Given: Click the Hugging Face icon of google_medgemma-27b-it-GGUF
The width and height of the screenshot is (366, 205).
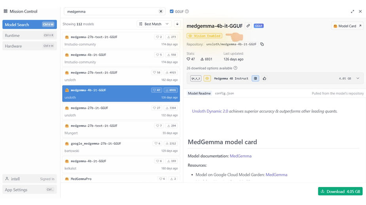Looking at the screenshot, I should click(67, 143).
